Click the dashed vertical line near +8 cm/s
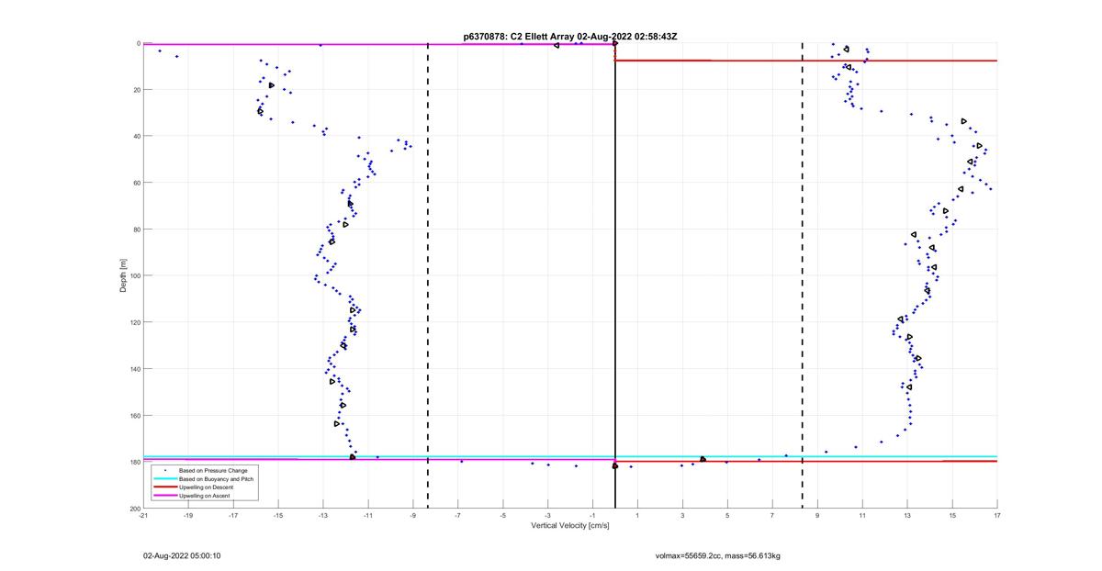Viewport: 1102px width, 571px height. pos(803,275)
